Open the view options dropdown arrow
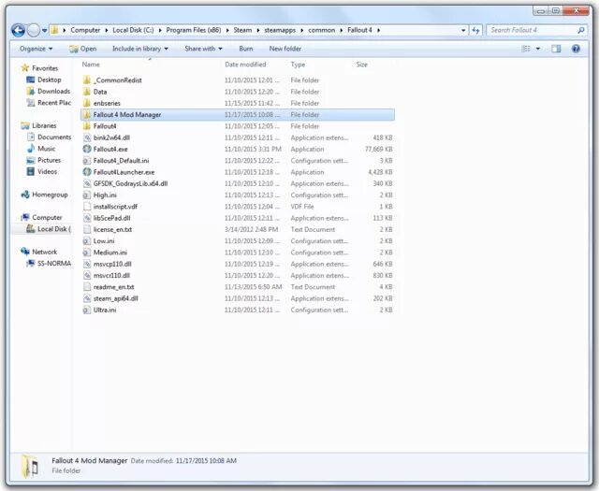The width and height of the screenshot is (599, 491). [538, 49]
